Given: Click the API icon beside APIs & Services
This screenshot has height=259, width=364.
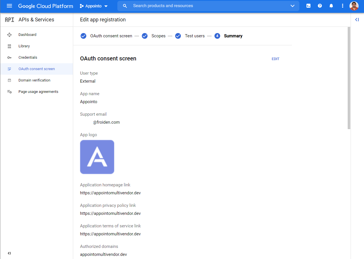Looking at the screenshot, I should [x=9, y=20].
